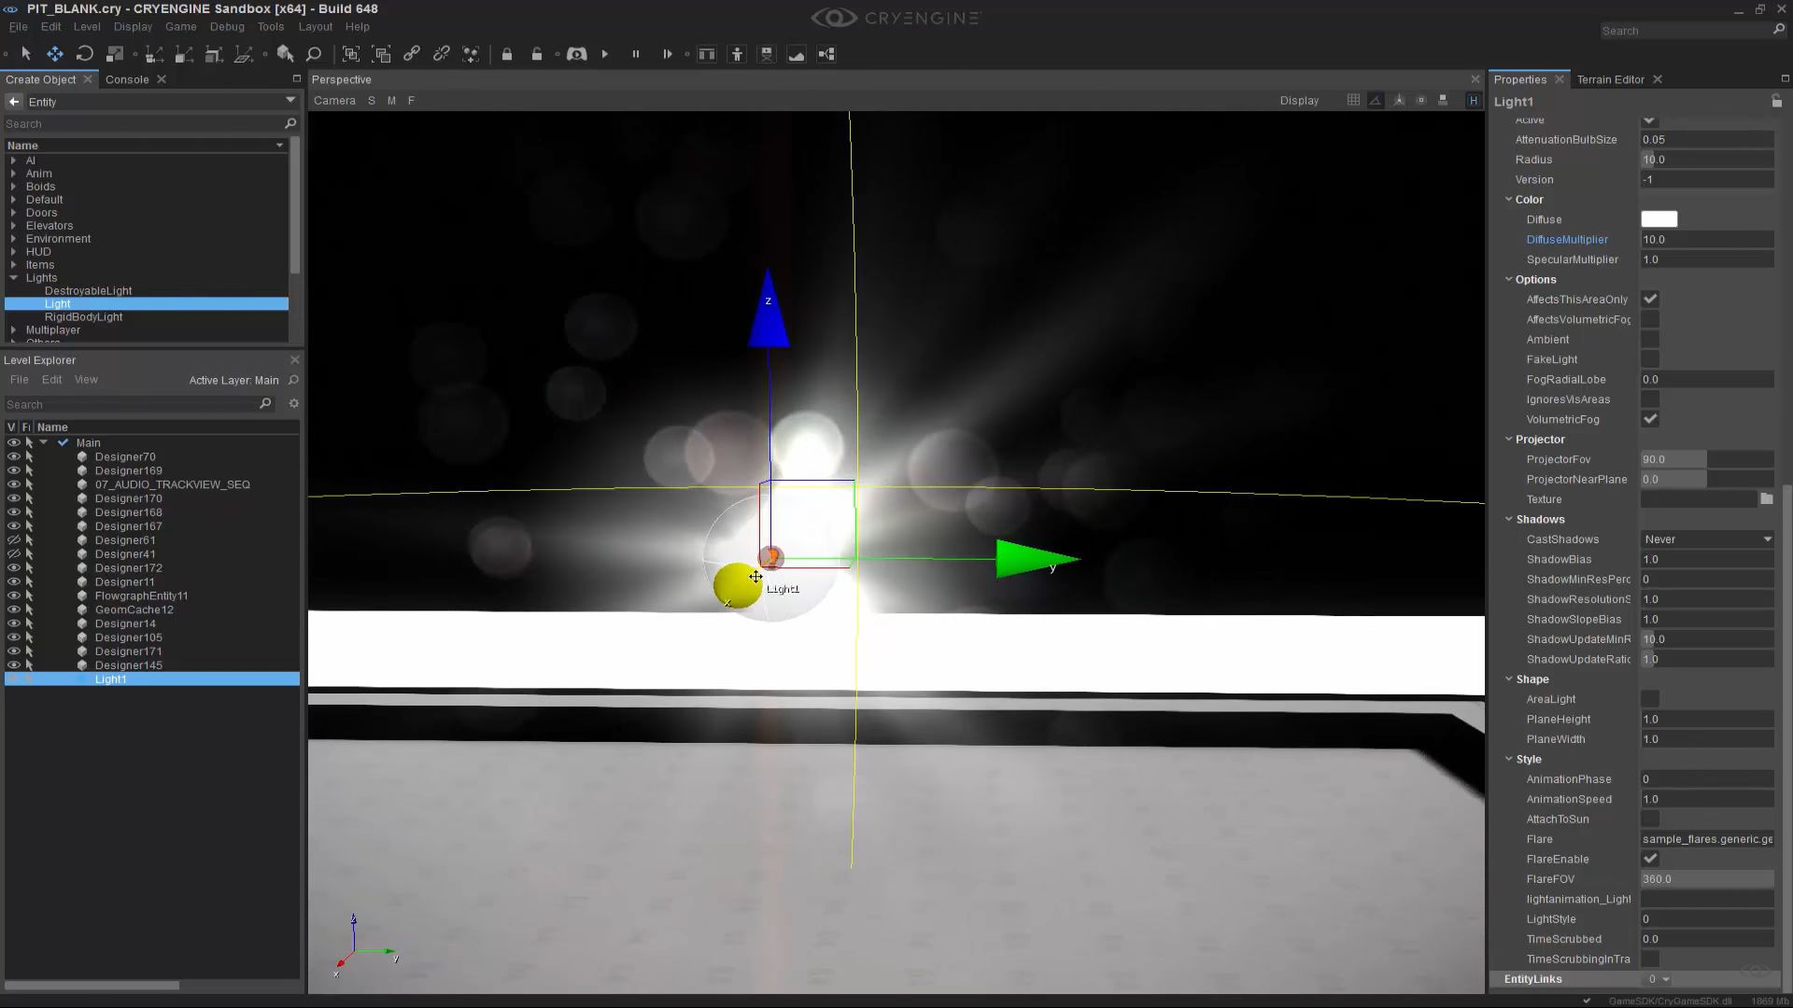
Task: Select the arrow selection tool
Action: [26, 54]
